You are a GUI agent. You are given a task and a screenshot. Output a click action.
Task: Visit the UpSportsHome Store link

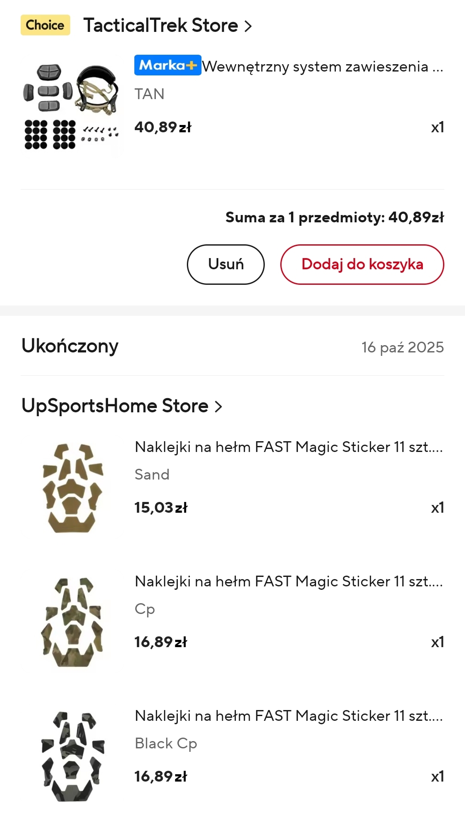tap(115, 406)
